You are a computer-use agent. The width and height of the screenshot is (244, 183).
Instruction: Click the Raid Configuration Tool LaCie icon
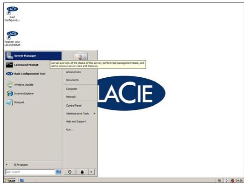9,74
